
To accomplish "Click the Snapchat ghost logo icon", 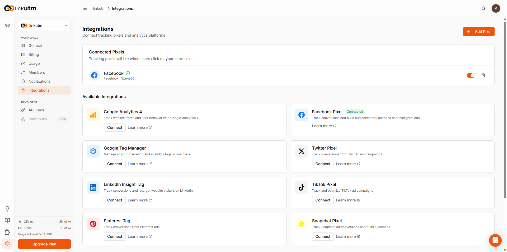I will (x=302, y=224).
